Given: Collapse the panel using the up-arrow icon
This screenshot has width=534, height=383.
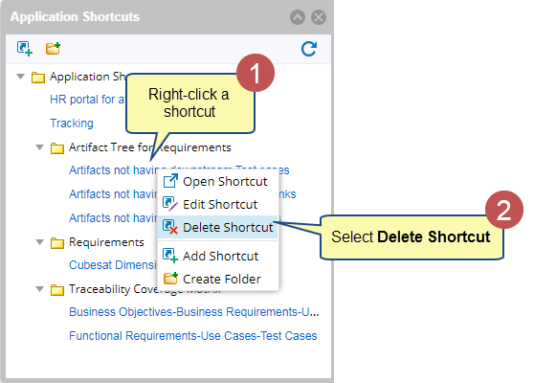Looking at the screenshot, I should click(x=298, y=17).
